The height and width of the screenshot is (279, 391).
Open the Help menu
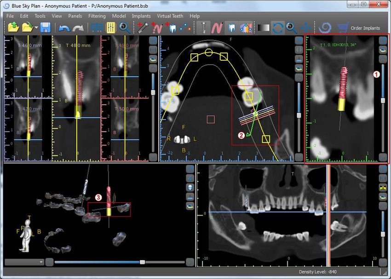coord(195,16)
